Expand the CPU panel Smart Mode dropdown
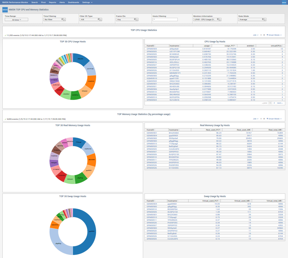 click(274, 35)
